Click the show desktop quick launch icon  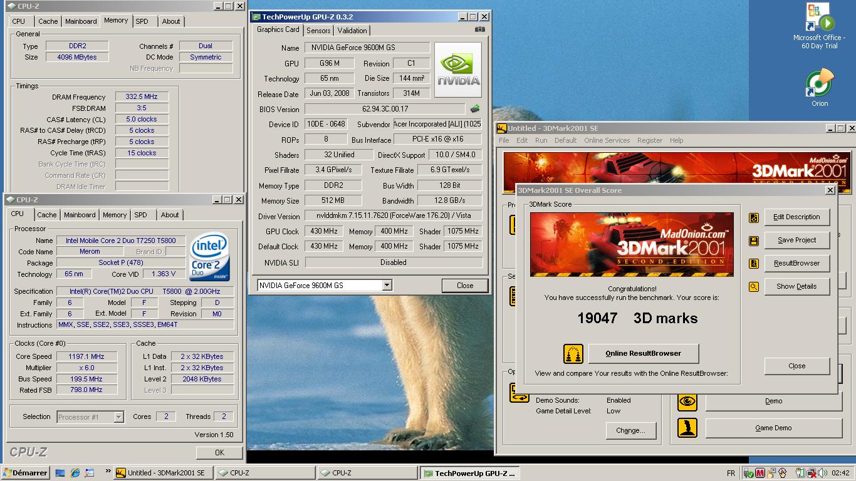(x=60, y=473)
